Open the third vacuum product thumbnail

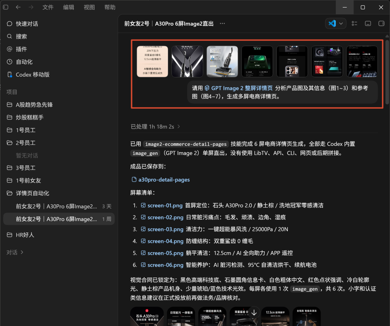222,61
